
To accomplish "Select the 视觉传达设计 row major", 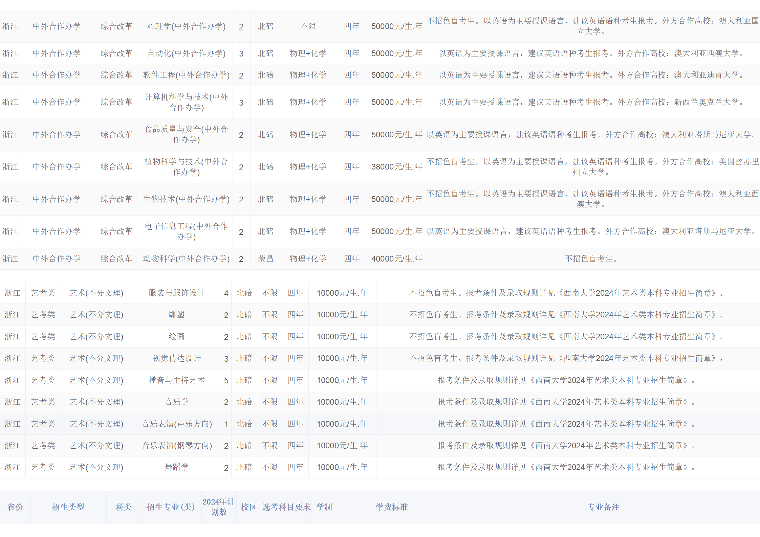I will click(x=176, y=358).
